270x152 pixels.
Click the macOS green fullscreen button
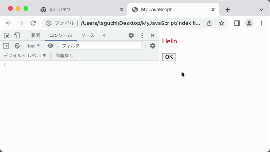(x=26, y=8)
